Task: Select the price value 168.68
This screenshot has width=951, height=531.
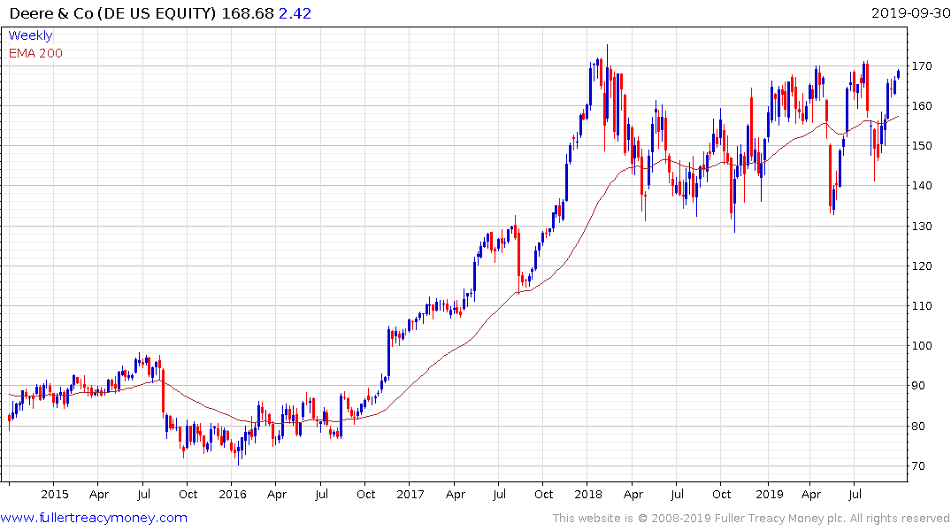Action: (x=248, y=13)
